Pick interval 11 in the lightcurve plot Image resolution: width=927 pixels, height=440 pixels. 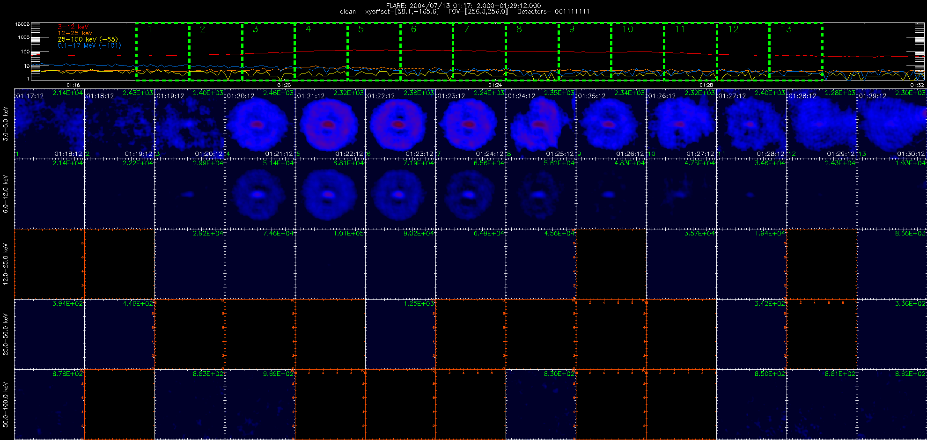tap(691, 51)
